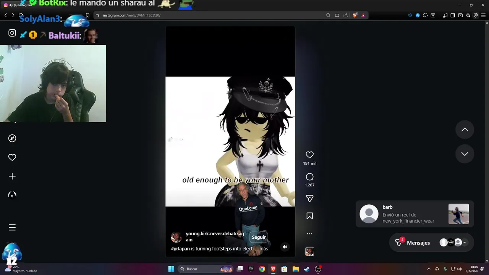This screenshot has width=489, height=275.
Task: Click the volume speaker tray icon
Action: (459, 269)
